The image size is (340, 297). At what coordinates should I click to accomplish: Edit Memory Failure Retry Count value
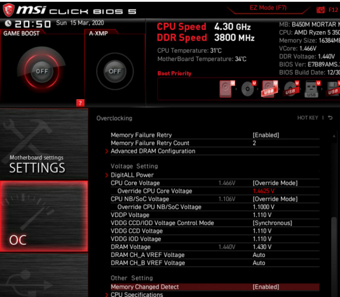254,143
